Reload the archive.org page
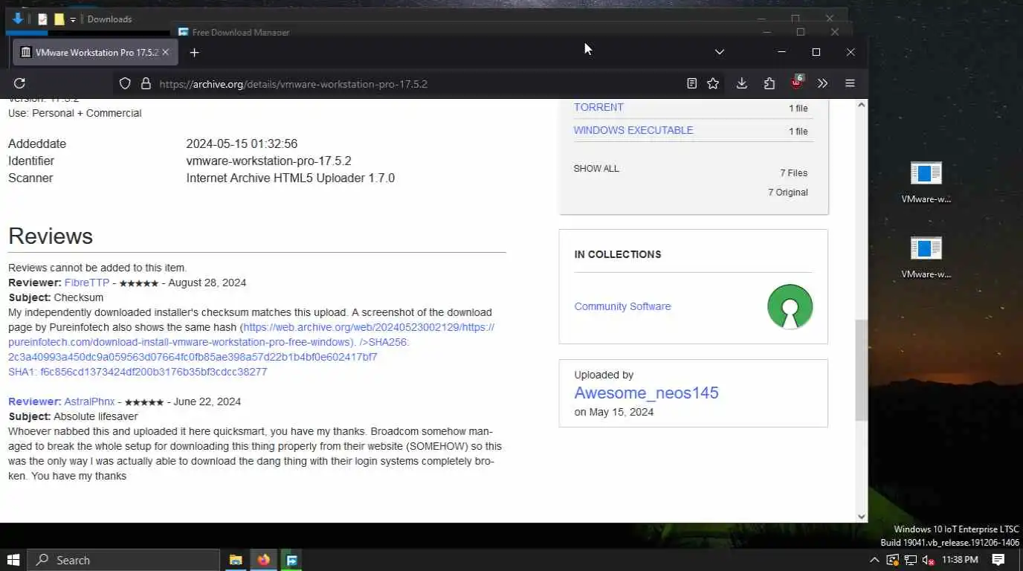The height and width of the screenshot is (571, 1023). [20, 83]
